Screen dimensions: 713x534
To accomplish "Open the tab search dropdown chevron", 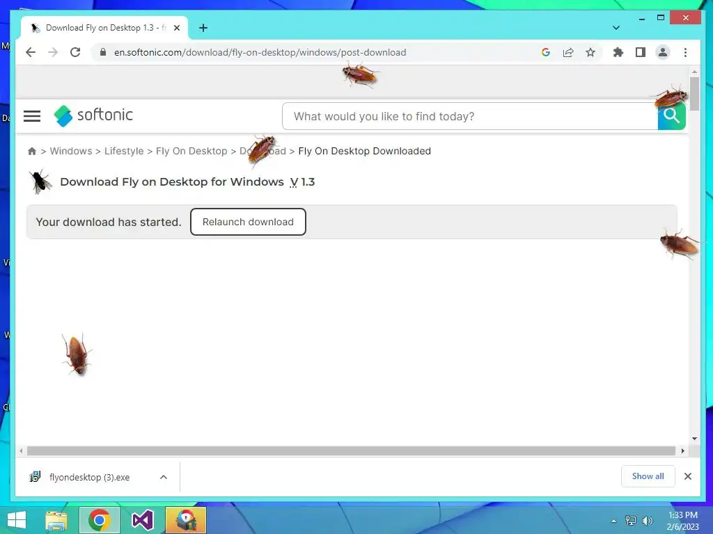I will (616, 28).
